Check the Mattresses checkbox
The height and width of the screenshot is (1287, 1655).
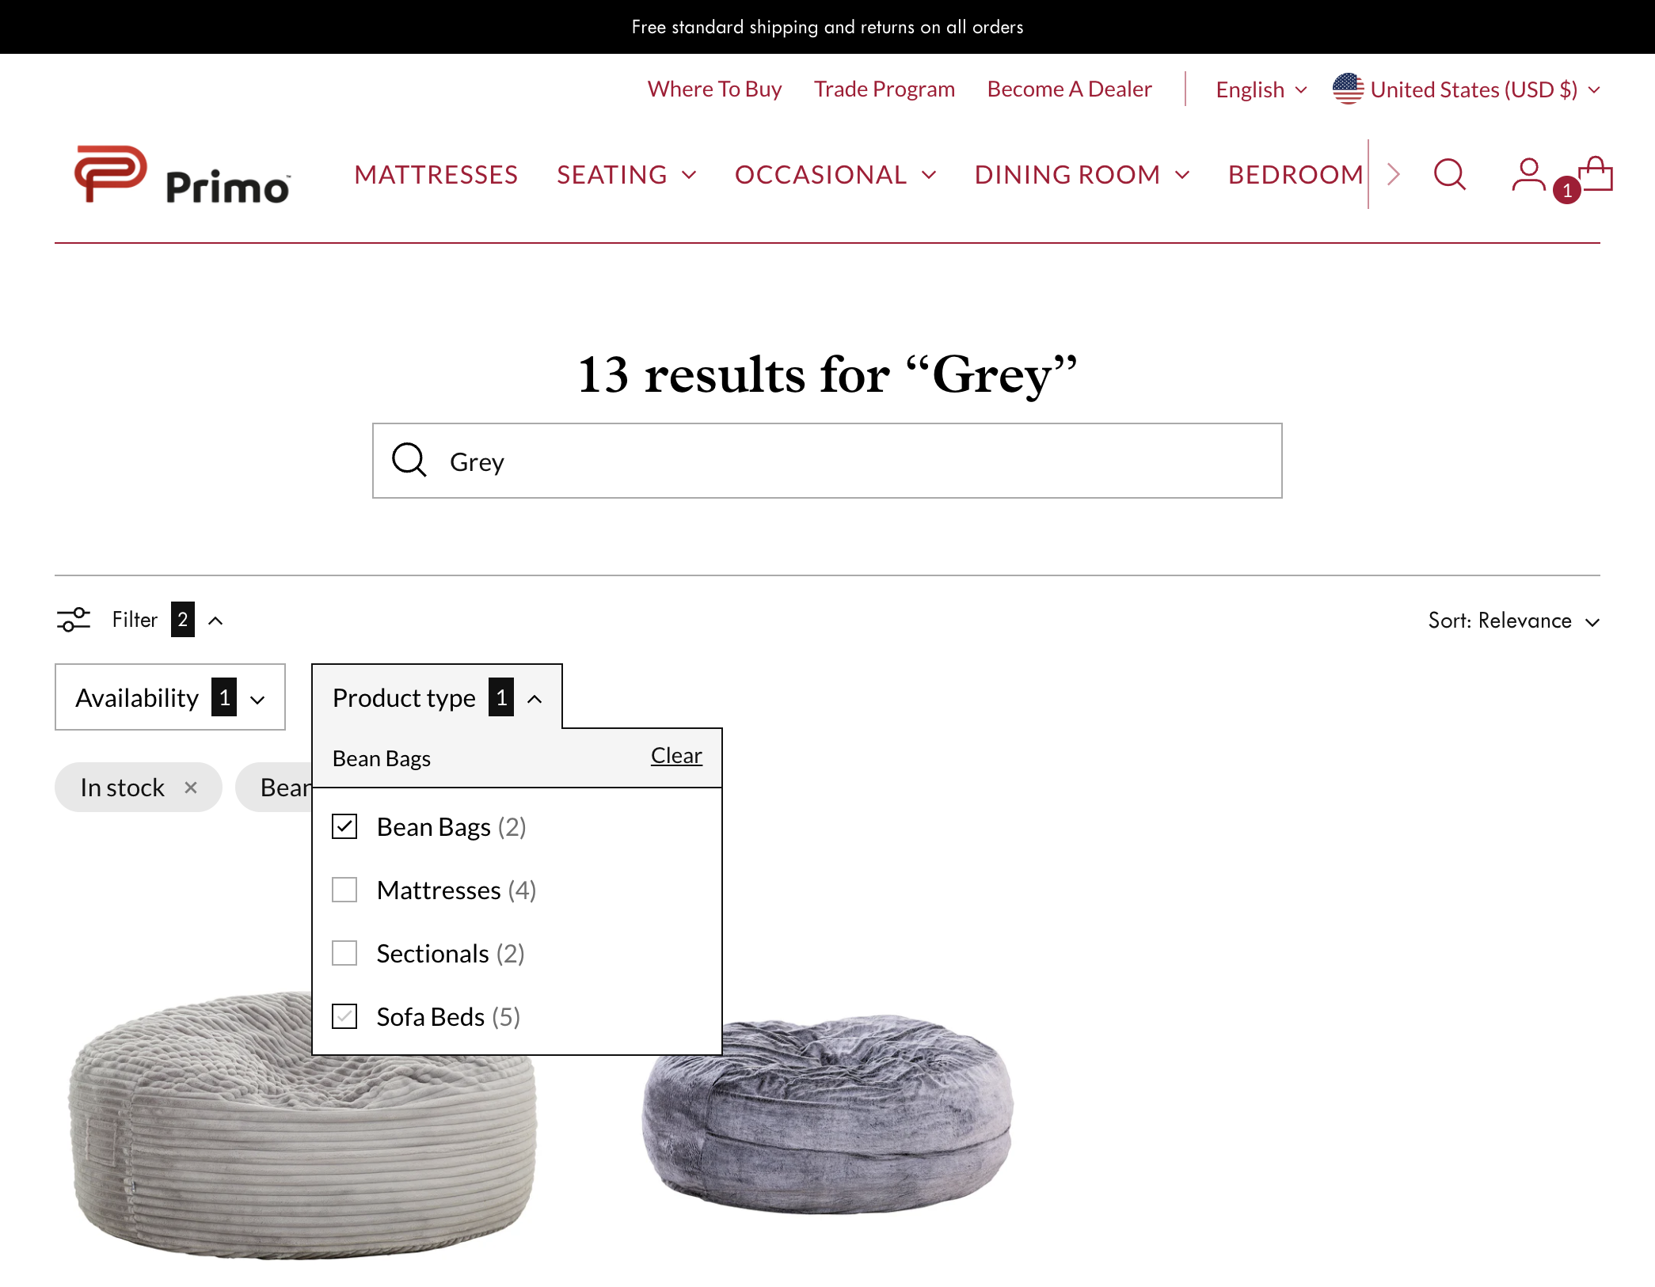pos(344,890)
